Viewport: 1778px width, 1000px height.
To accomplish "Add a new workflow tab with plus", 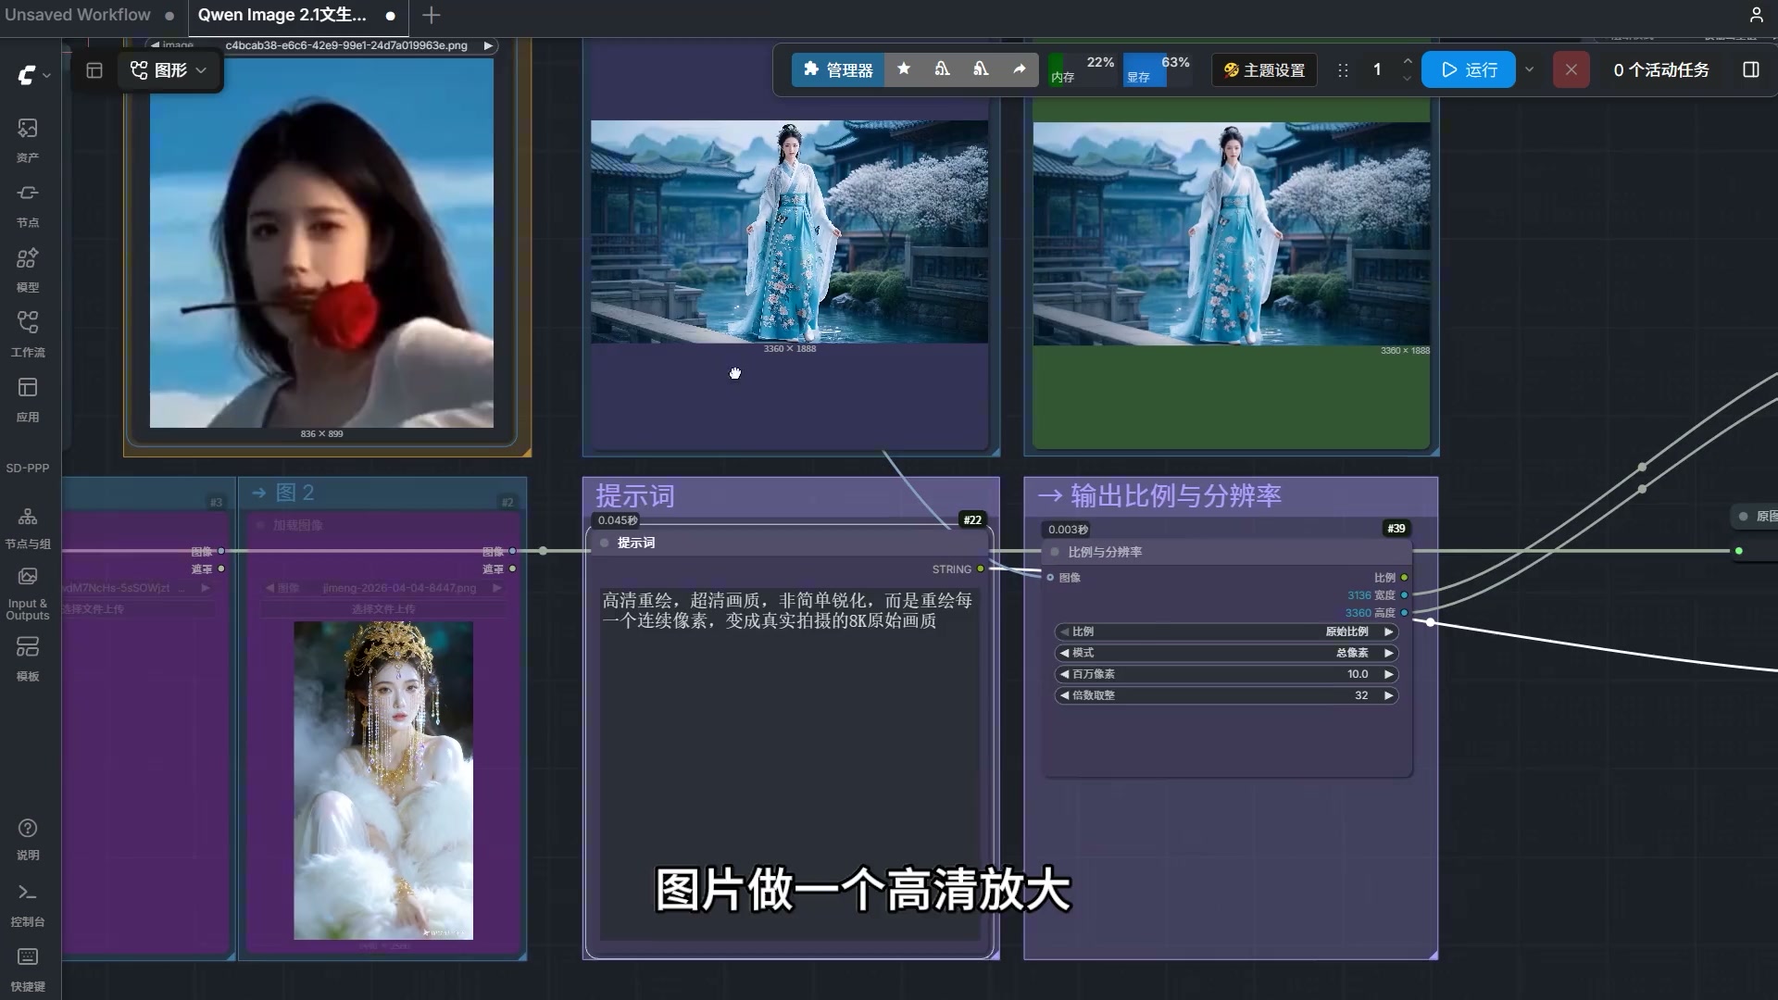I will (432, 16).
